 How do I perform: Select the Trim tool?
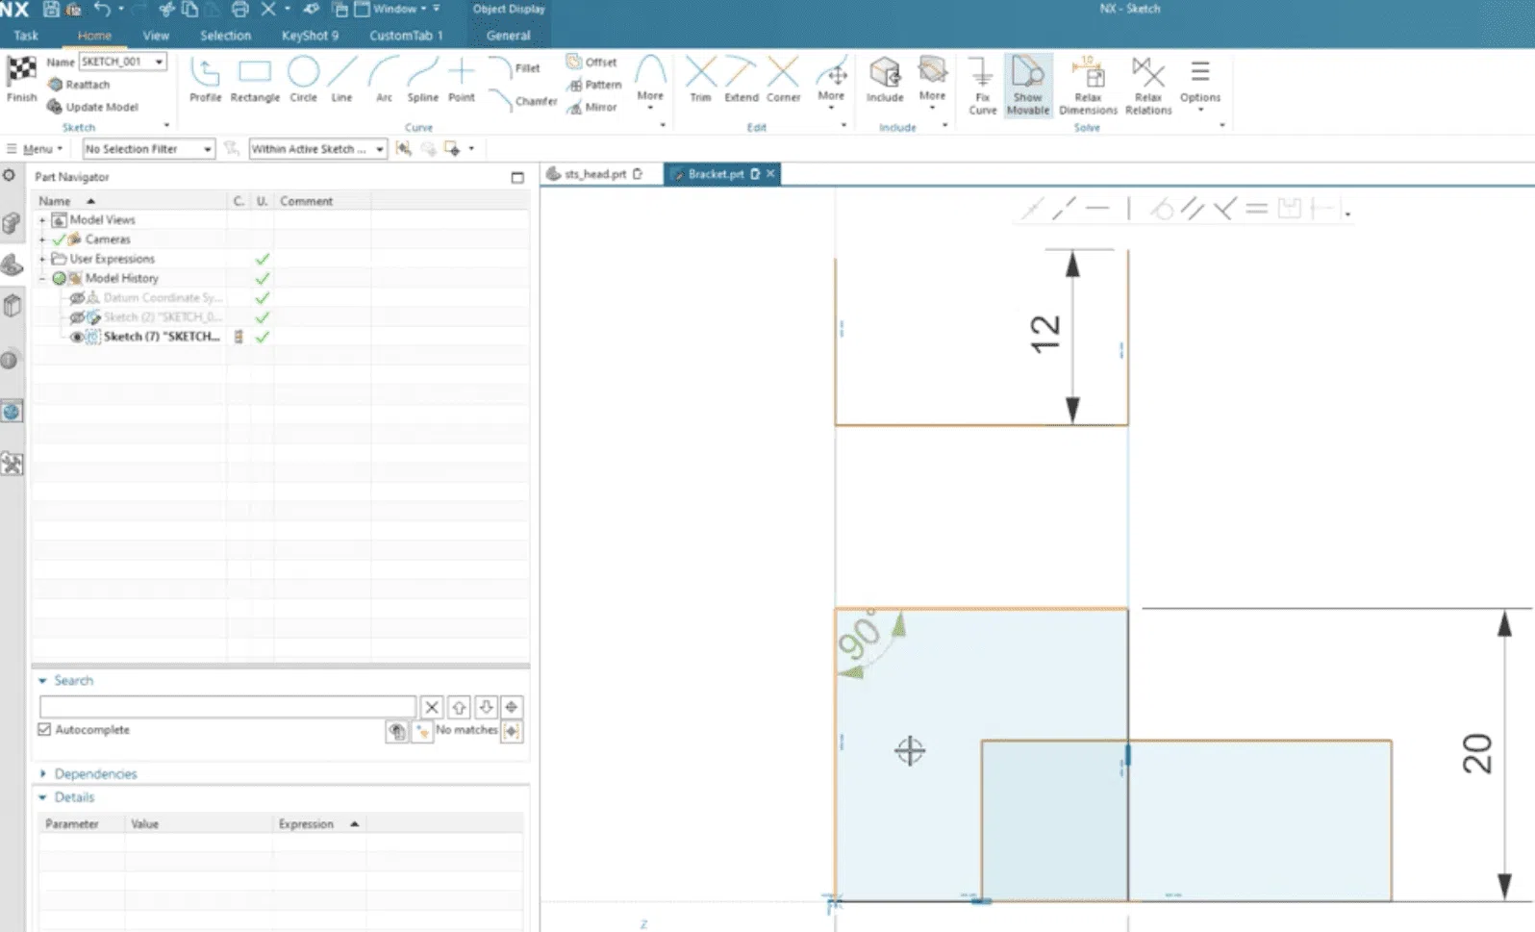coord(700,79)
